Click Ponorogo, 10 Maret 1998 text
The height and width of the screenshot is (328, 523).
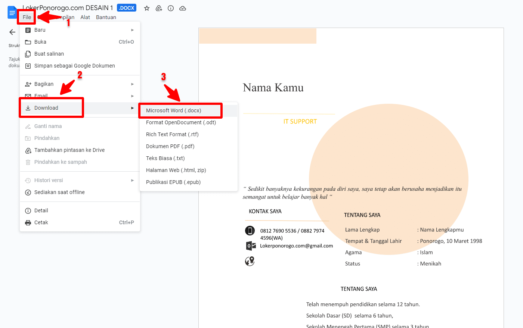coord(451,241)
